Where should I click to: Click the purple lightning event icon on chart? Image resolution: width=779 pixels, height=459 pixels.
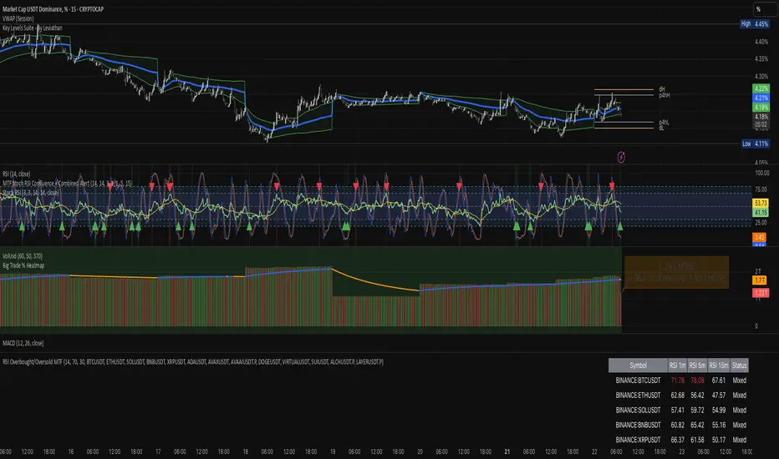pyautogui.click(x=619, y=156)
